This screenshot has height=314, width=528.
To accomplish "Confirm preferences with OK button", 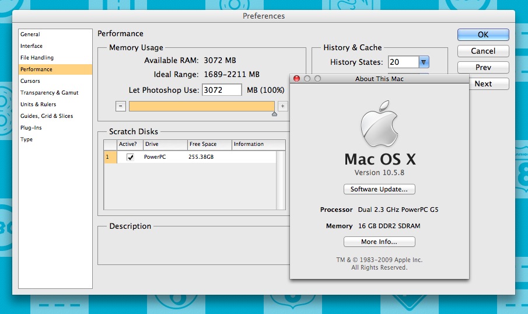I will click(483, 34).
